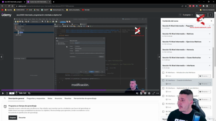The height and width of the screenshot is (121, 216).
Task: Reload the page
Action: click(x=9, y=6)
